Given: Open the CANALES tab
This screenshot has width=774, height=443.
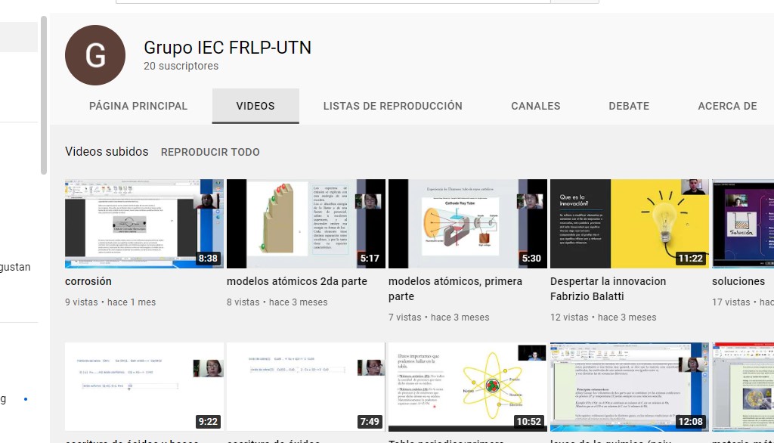Looking at the screenshot, I should coord(536,106).
